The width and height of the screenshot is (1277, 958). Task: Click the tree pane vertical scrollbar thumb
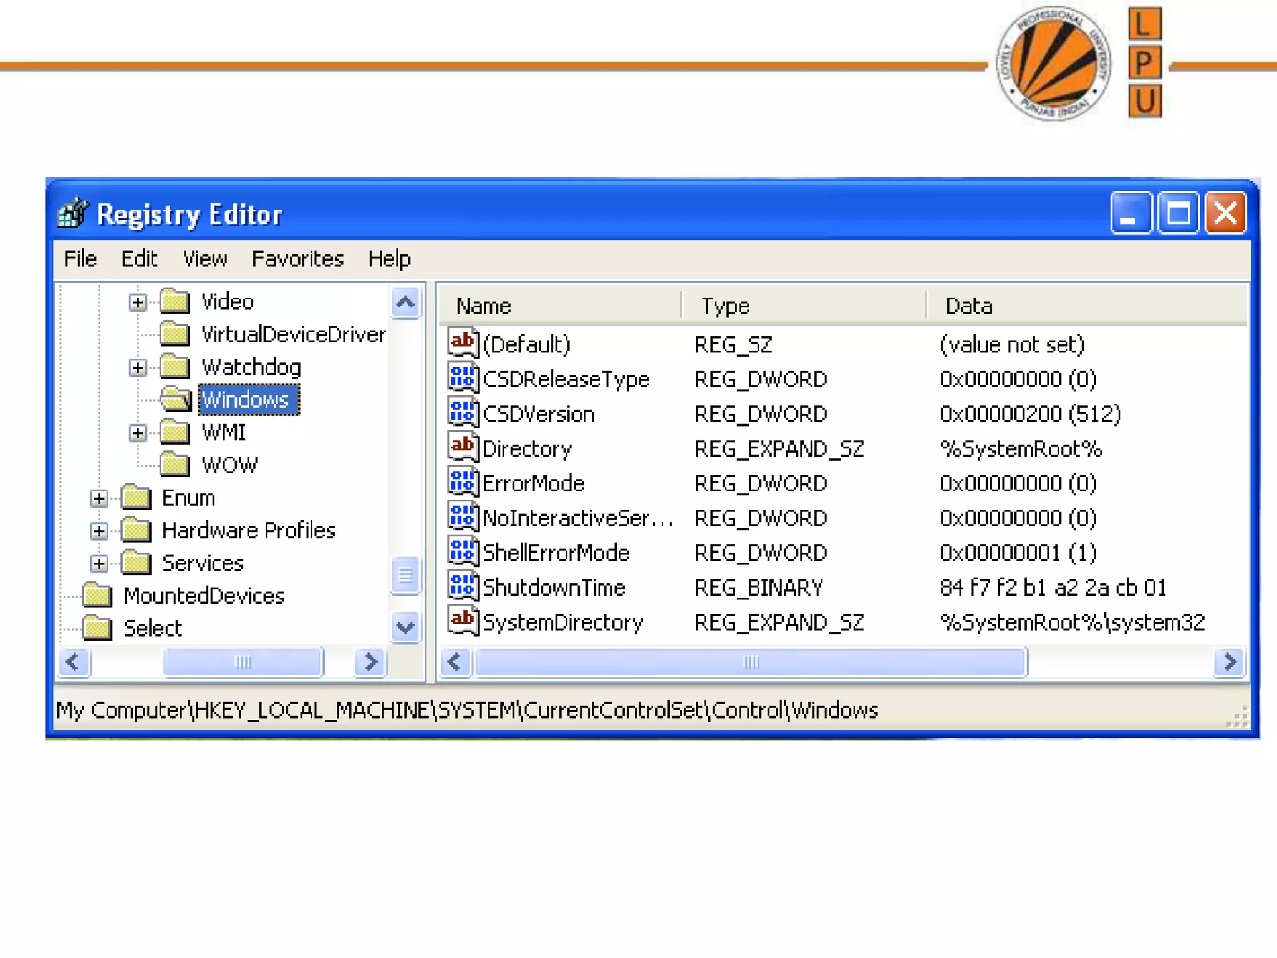tap(405, 574)
